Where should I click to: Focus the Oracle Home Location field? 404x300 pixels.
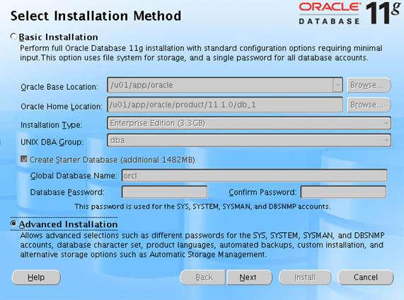(225, 105)
